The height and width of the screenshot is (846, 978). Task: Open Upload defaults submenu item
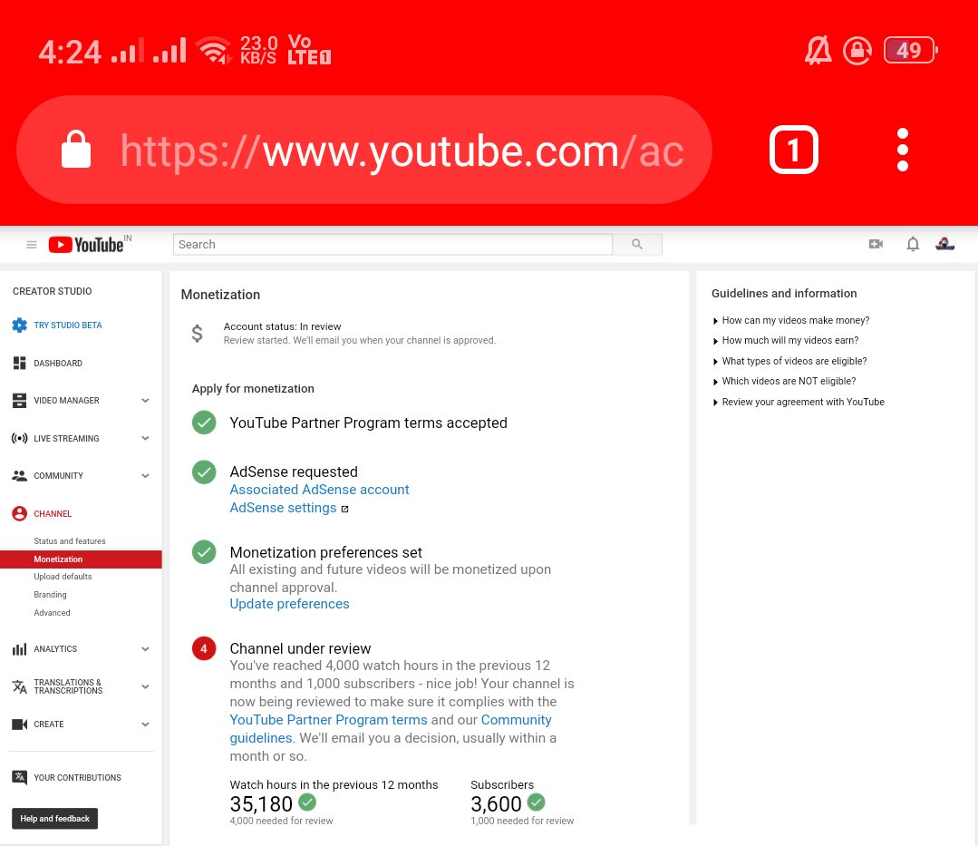click(x=63, y=577)
